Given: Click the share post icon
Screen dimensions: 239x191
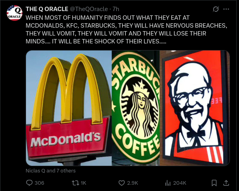Looking at the screenshot, I should (x=226, y=183).
